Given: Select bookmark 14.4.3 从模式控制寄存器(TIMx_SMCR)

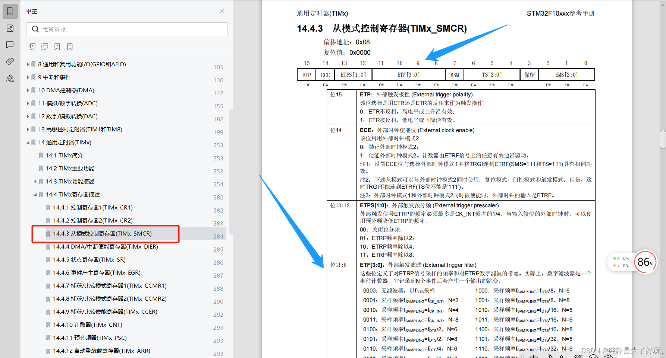Looking at the screenshot, I should [x=102, y=233].
